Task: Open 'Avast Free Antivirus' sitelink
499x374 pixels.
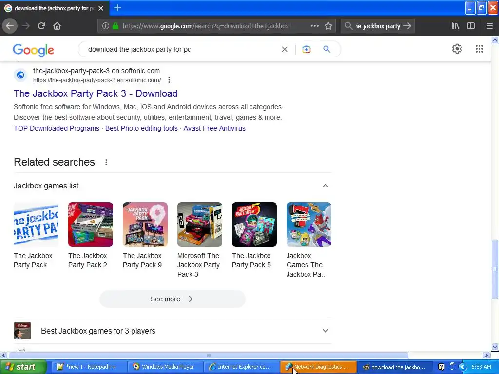Action: 214,128
